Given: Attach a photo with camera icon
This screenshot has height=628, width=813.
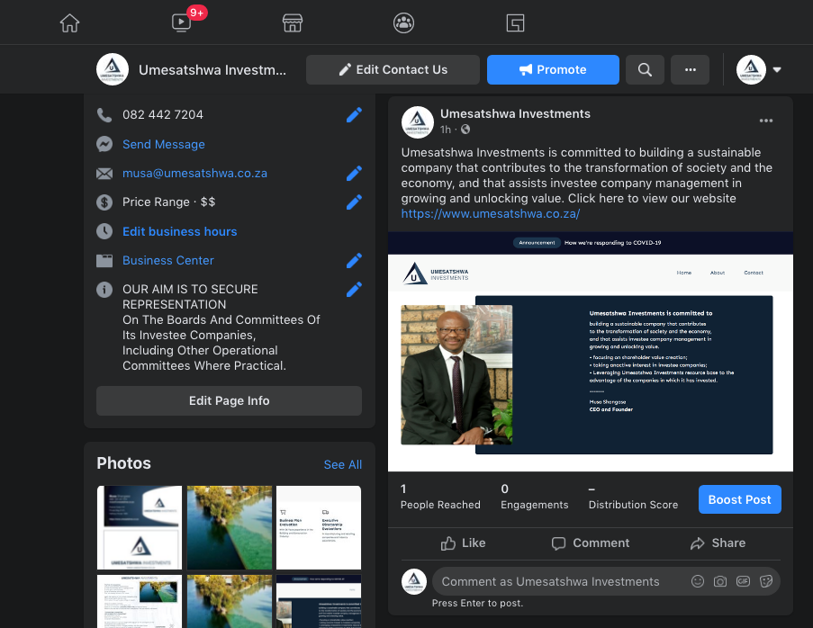Looking at the screenshot, I should (x=720, y=581).
